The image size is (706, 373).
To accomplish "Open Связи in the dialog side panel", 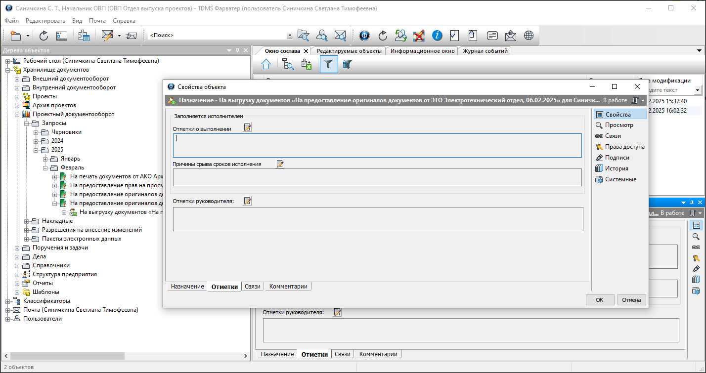I will click(608, 136).
